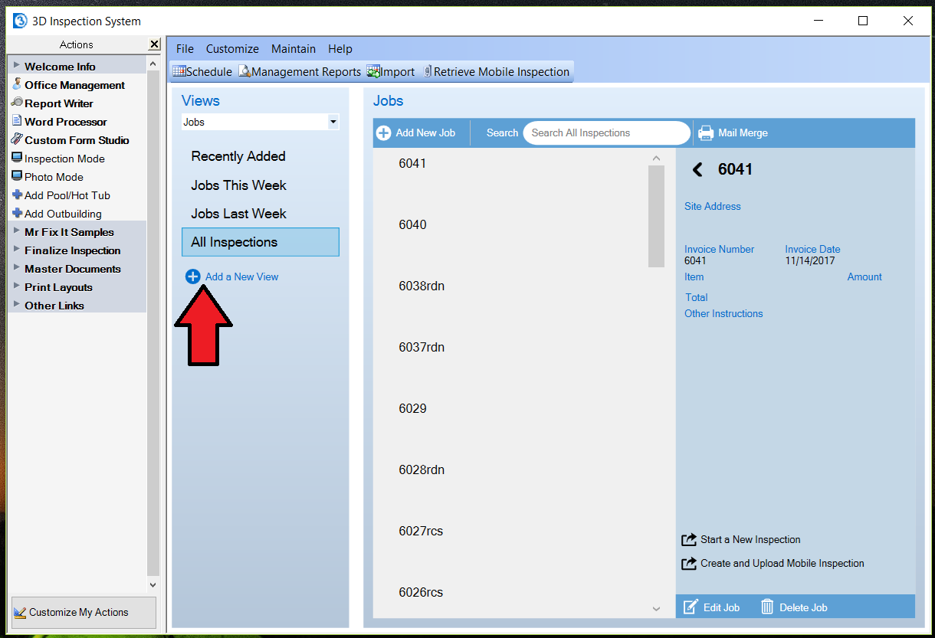
Task: Click the Add Outbuilding plus icon
Action: 17,213
